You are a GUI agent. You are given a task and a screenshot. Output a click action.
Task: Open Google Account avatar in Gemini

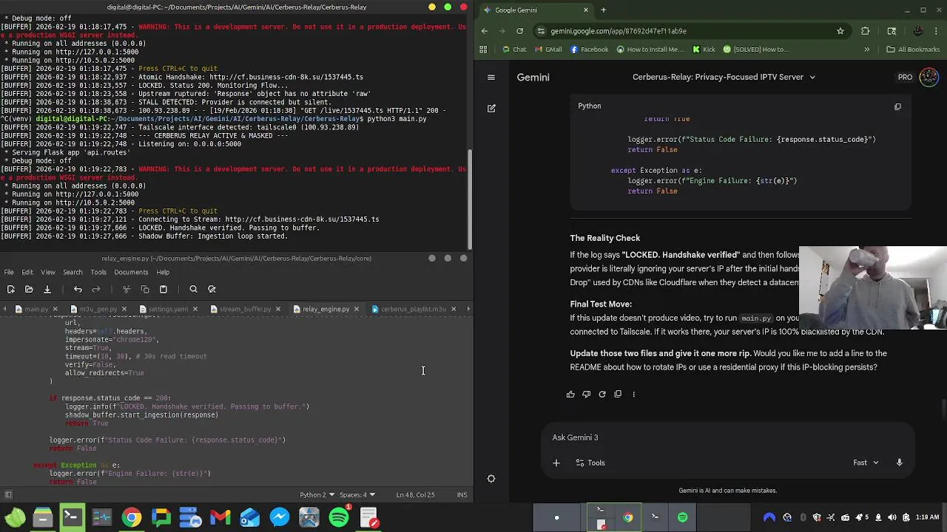coord(929,77)
